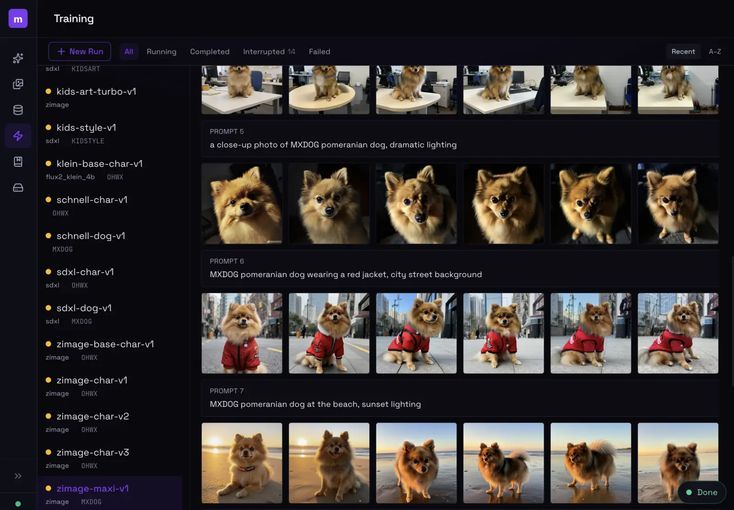Screen dimensions: 734x510
Task: Click the green status dot at sidebar bottom
Action: point(18,504)
